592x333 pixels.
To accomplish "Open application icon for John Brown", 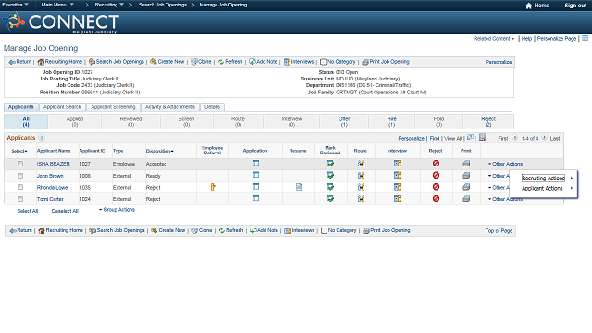I will 256,175.
